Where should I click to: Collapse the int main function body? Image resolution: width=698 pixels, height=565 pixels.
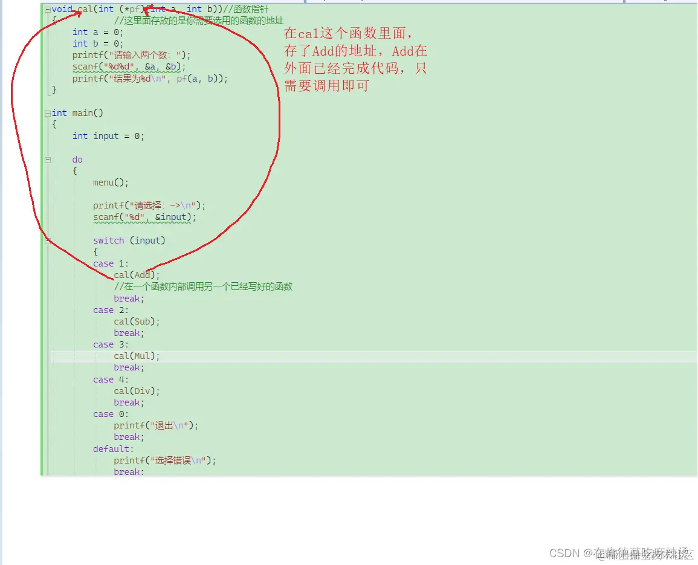[47, 113]
